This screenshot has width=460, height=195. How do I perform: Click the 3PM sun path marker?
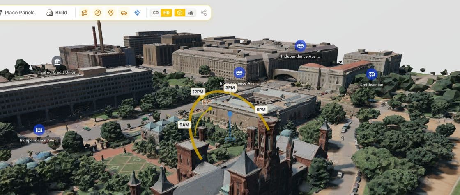coord(230,87)
